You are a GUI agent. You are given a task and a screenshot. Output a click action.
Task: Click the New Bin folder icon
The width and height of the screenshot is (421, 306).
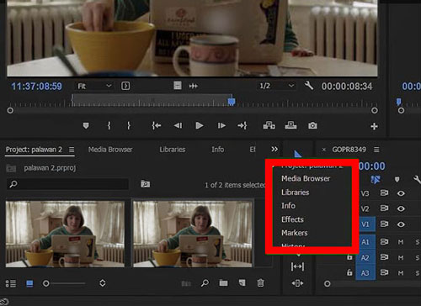pyautogui.click(x=223, y=283)
